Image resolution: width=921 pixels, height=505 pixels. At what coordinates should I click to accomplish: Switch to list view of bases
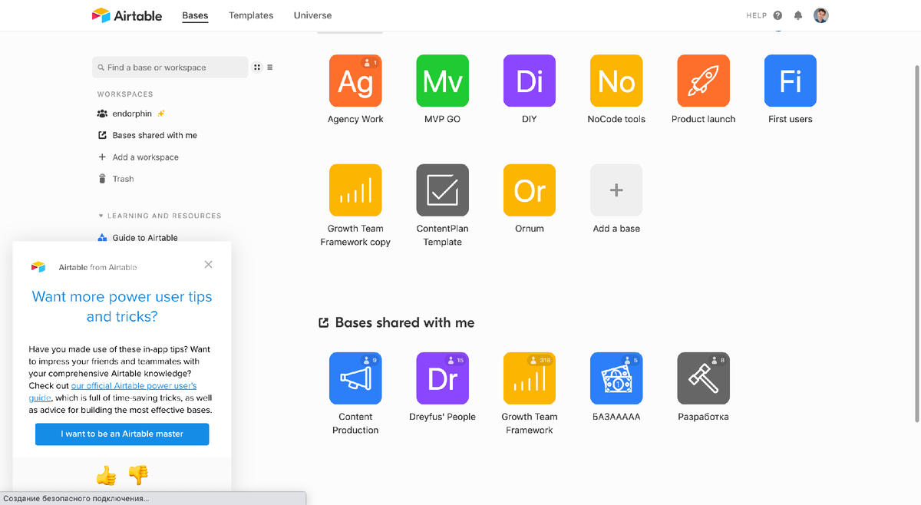(270, 68)
